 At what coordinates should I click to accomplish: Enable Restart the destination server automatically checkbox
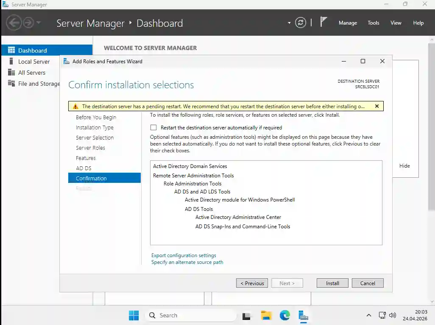pyautogui.click(x=153, y=127)
